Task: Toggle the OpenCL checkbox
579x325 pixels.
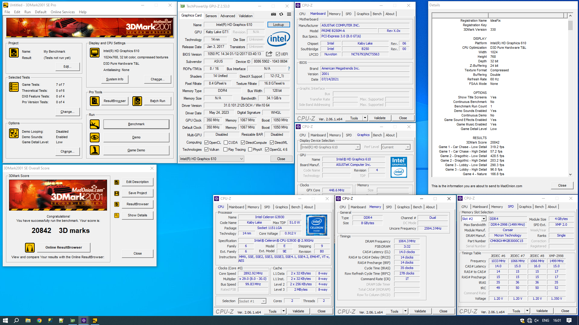Action: tap(206, 143)
